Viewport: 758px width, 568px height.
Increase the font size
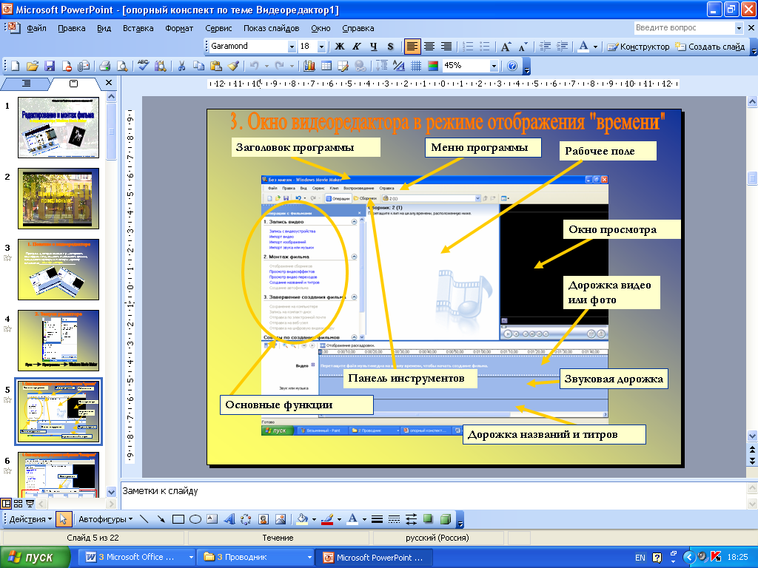(x=506, y=47)
